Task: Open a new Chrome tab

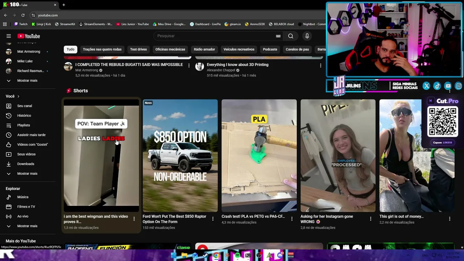Action: tap(64, 5)
